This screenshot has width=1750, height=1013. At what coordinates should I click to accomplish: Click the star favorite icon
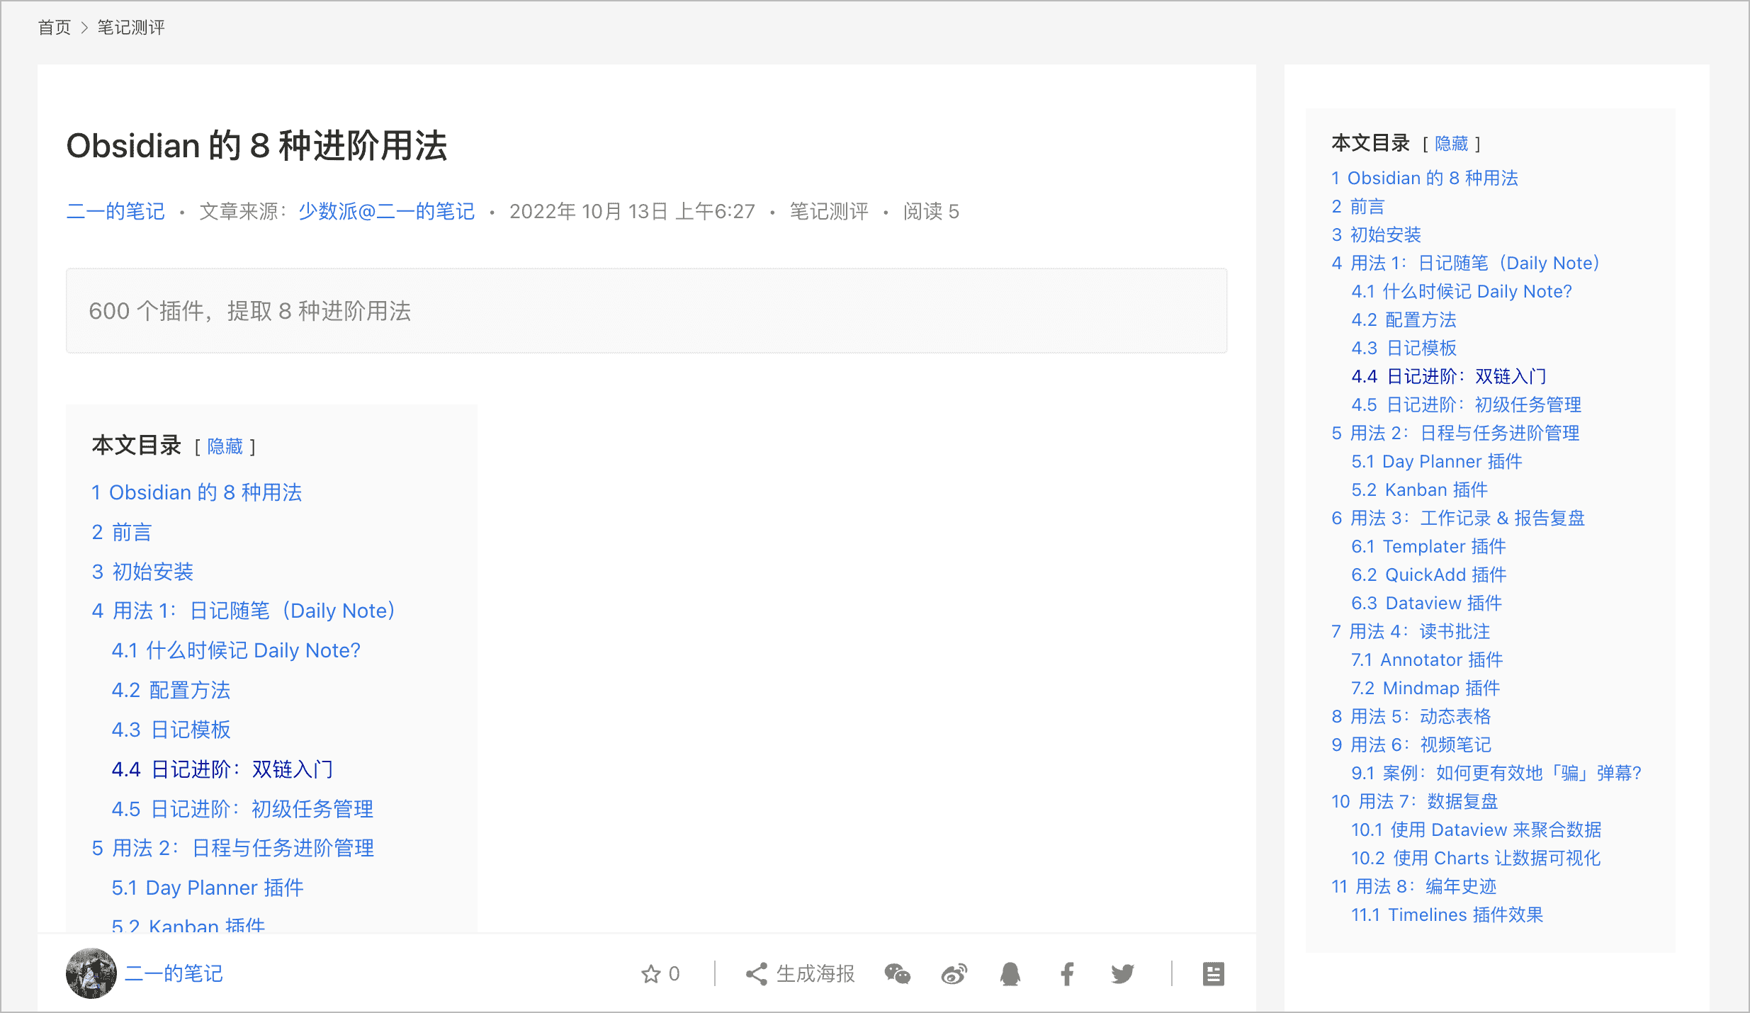coord(650,974)
